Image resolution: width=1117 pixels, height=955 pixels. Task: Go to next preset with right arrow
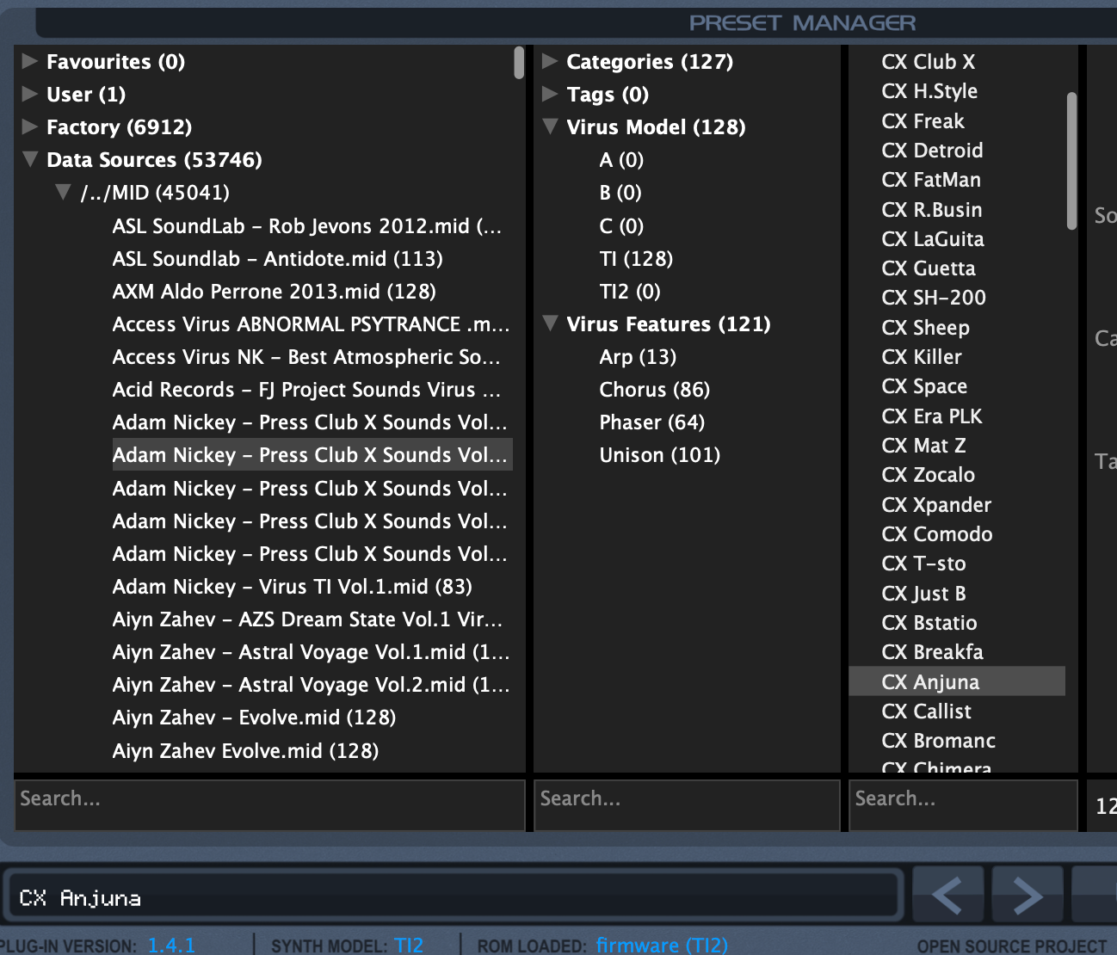[x=1028, y=895]
